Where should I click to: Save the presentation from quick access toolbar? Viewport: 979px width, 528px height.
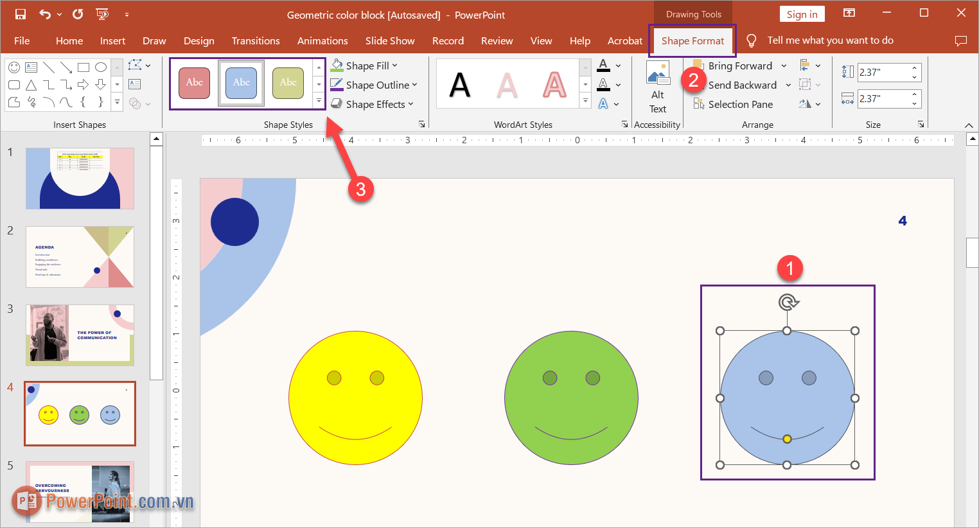coord(20,14)
